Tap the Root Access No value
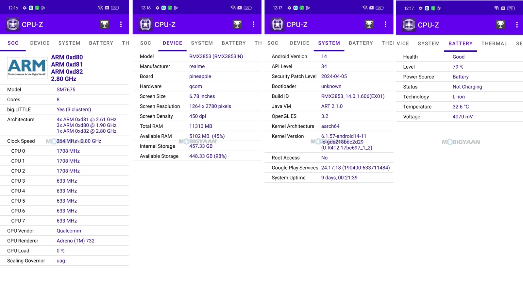The height and width of the screenshot is (283, 523). point(324,158)
